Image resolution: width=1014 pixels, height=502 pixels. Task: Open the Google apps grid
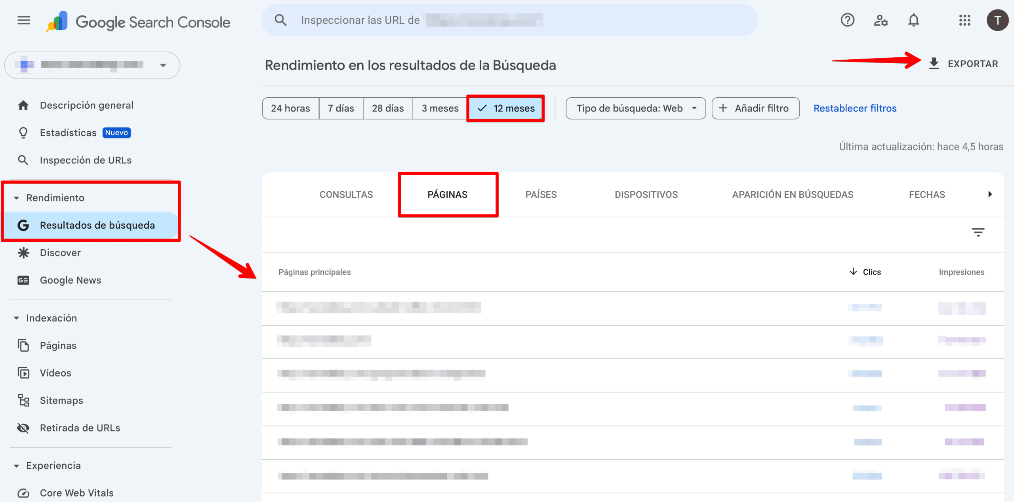click(964, 20)
